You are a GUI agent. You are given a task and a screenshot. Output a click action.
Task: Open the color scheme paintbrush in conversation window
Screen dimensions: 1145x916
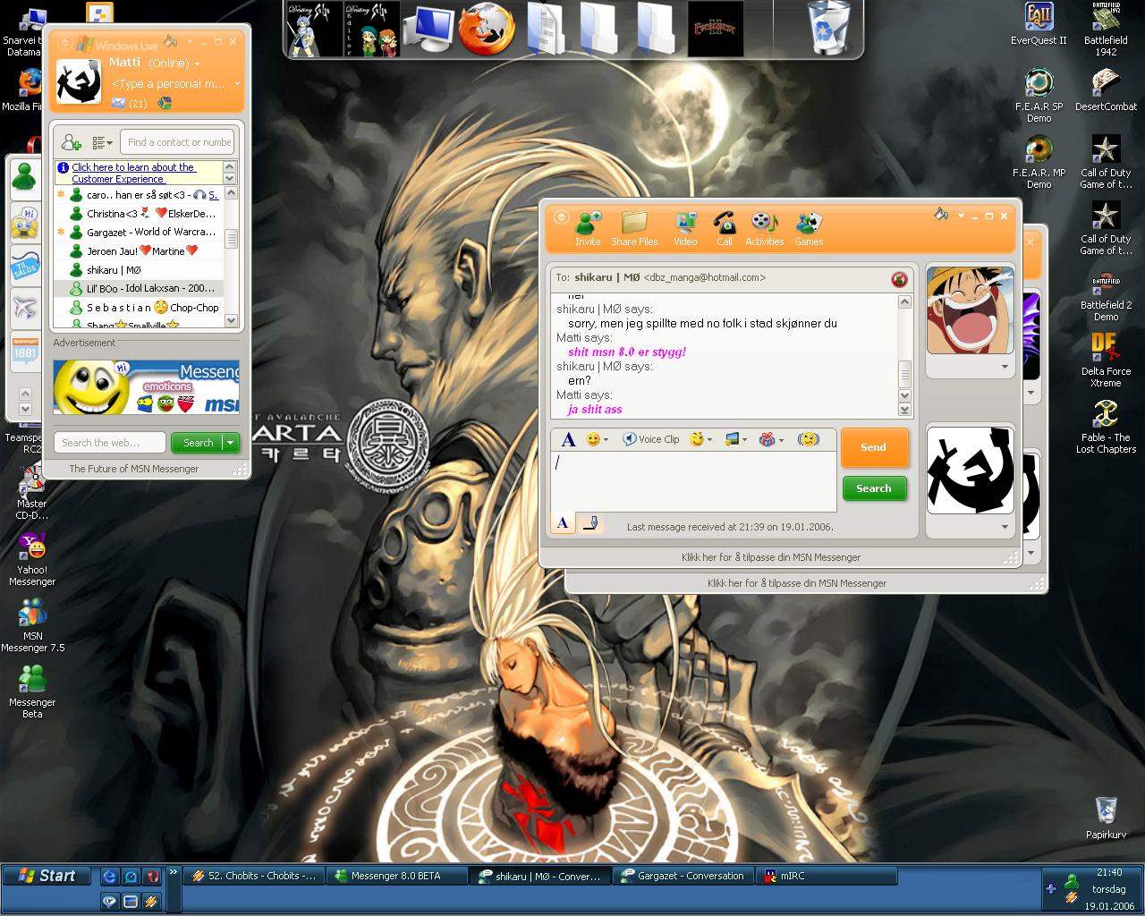click(940, 215)
